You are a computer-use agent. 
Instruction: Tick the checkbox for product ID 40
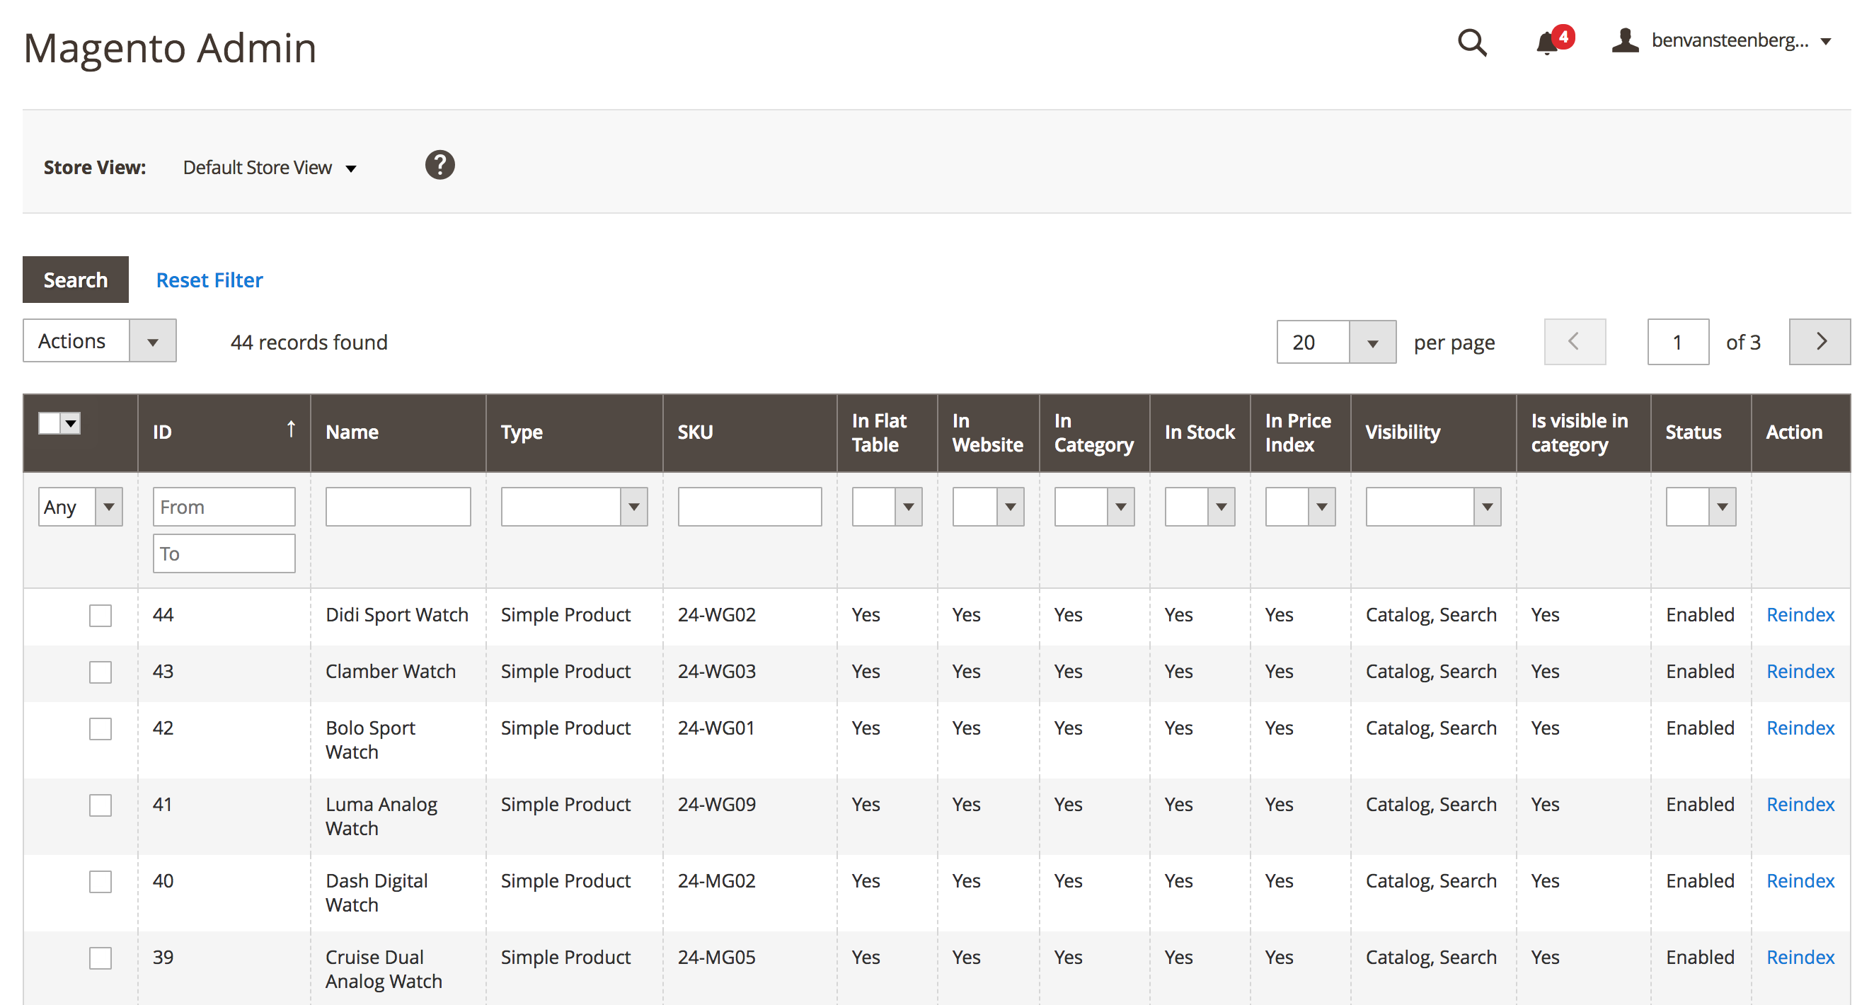tap(100, 881)
